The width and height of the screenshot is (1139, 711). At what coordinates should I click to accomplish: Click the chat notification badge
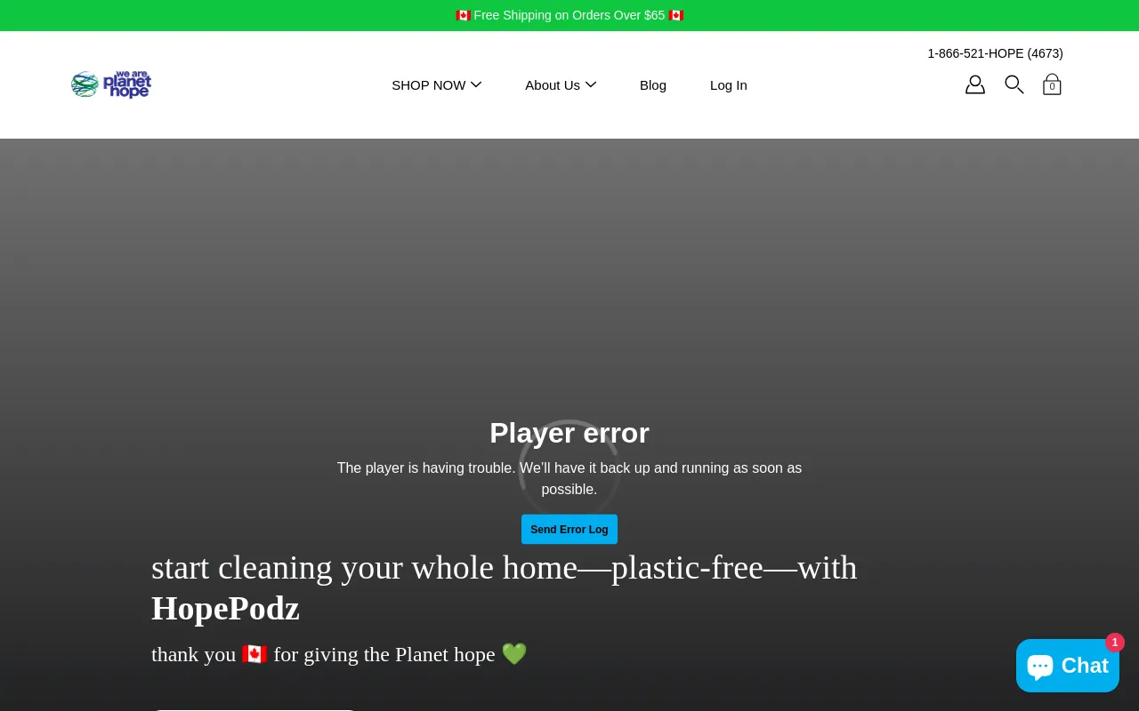point(1115,643)
